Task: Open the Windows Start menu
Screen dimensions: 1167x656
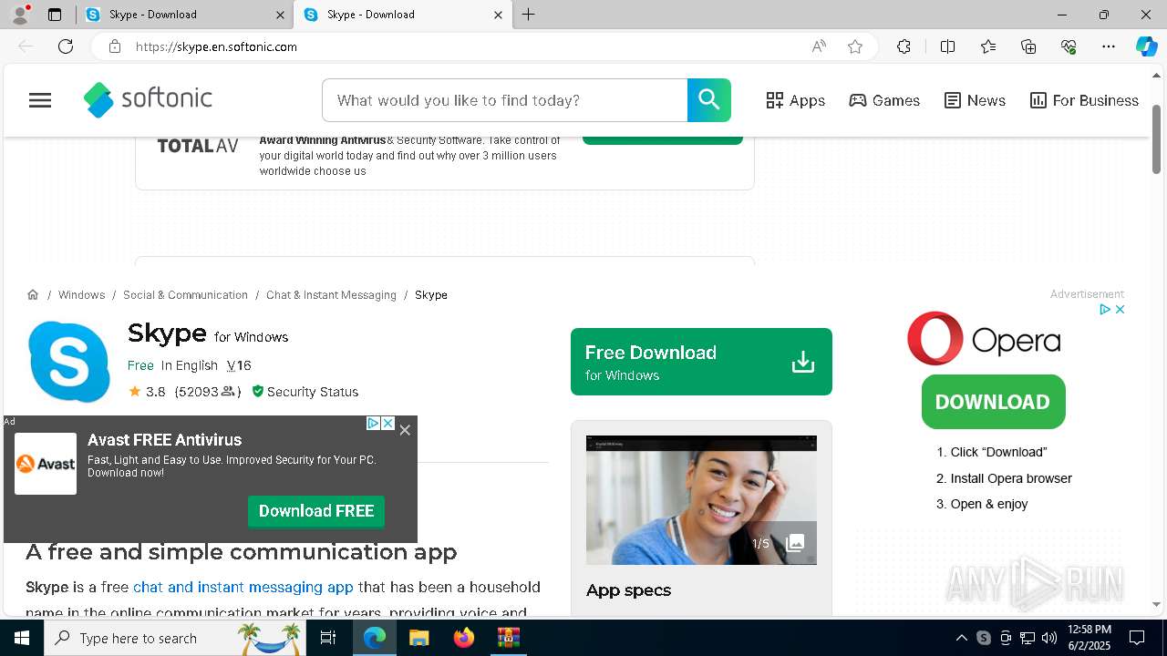Action: point(22,638)
